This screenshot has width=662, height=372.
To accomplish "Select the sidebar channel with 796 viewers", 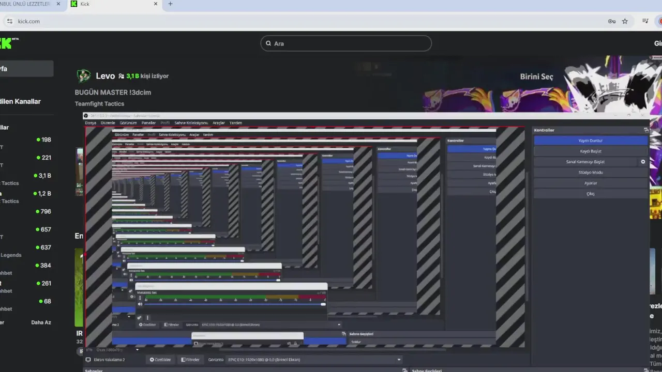I will click(26, 211).
